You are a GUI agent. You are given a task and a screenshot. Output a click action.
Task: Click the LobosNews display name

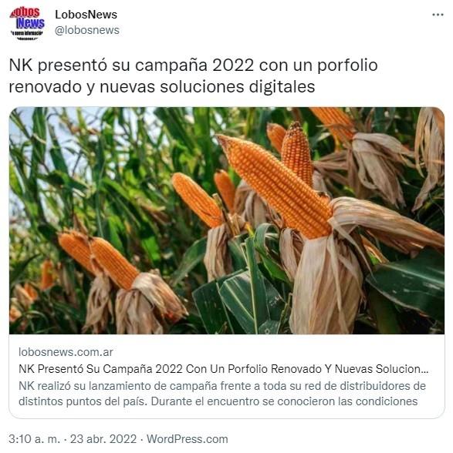click(86, 15)
